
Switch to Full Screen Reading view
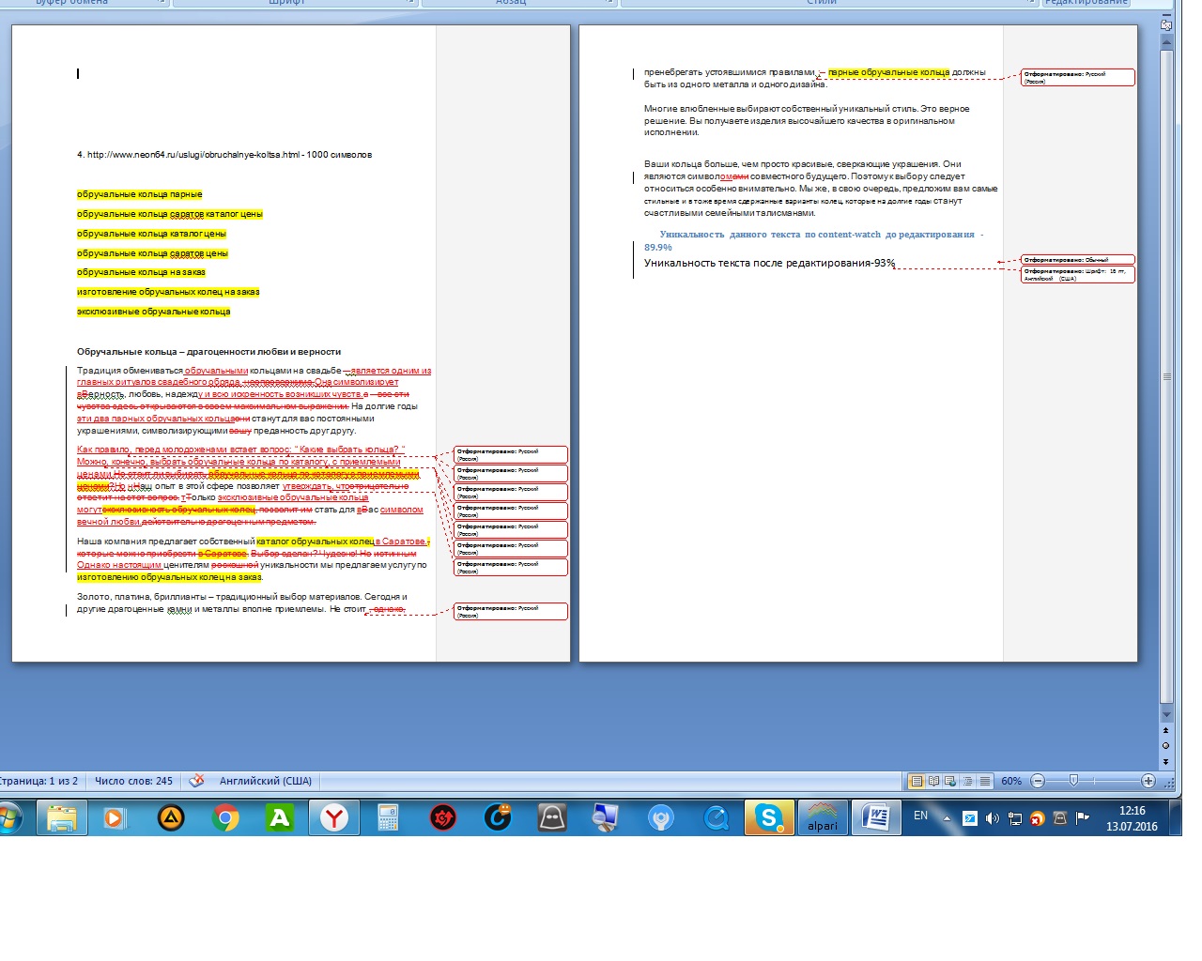point(933,781)
